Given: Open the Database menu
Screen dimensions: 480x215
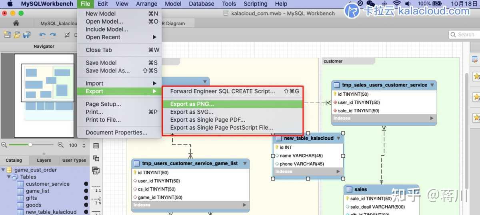Looking at the screenshot, I should (x=202, y=4).
